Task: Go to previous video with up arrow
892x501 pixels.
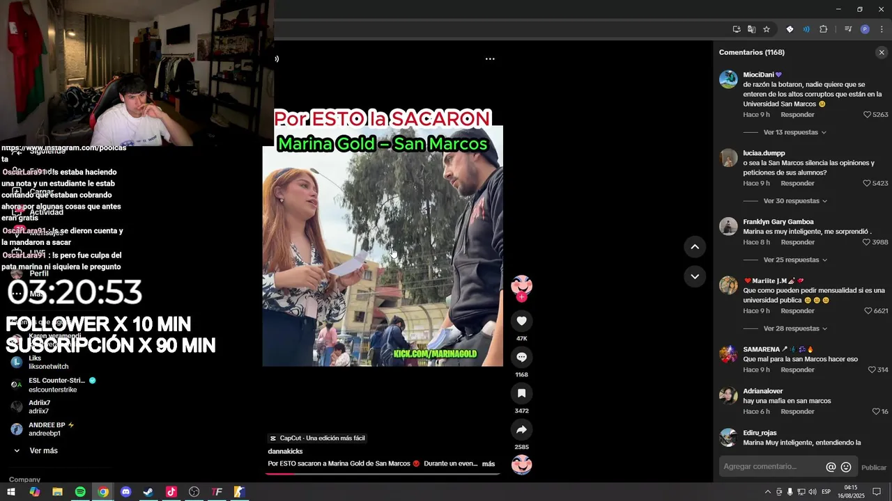Action: [695, 246]
